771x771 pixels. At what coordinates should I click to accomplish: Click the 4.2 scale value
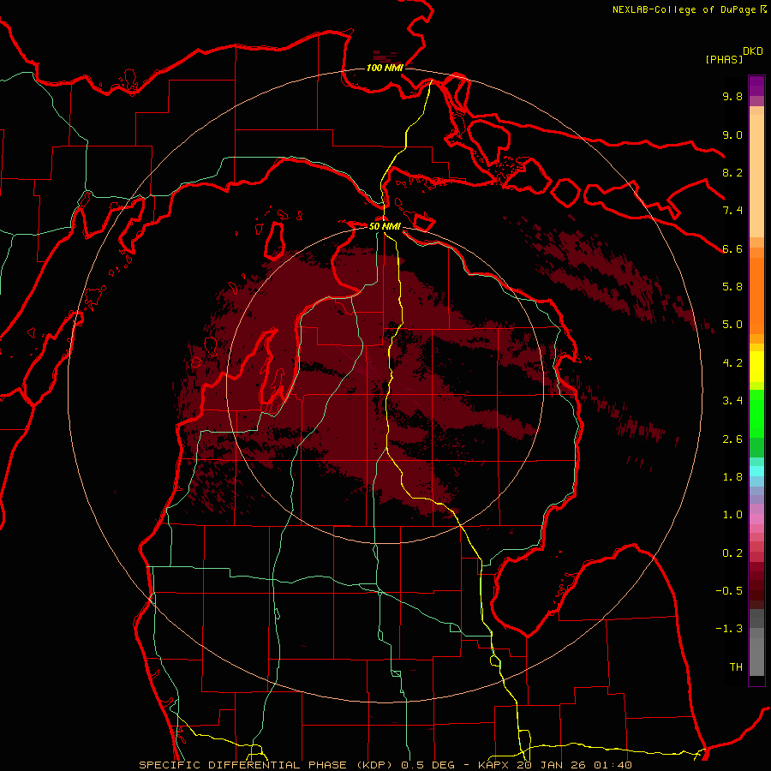732,363
